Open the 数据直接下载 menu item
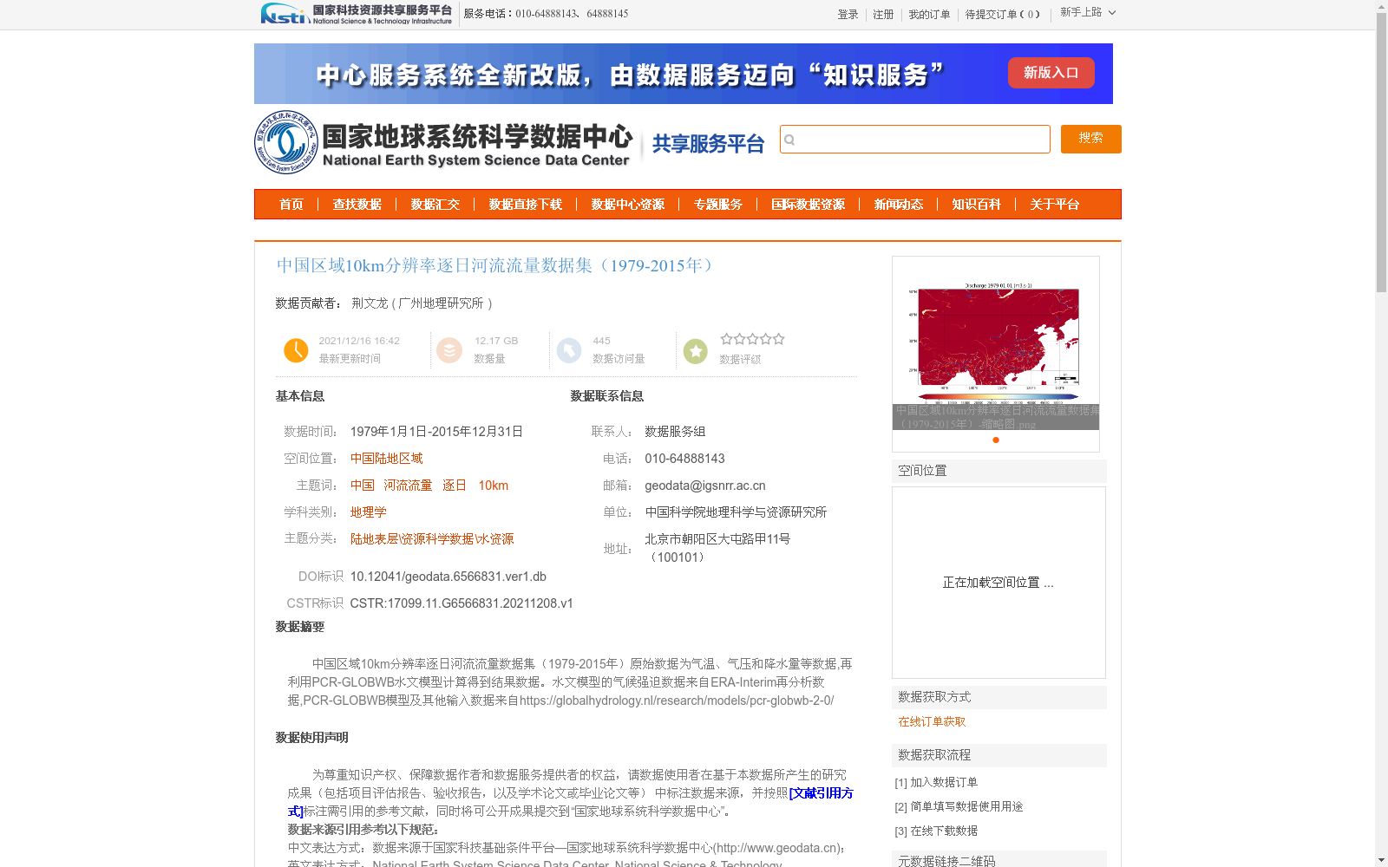 pyautogui.click(x=526, y=205)
